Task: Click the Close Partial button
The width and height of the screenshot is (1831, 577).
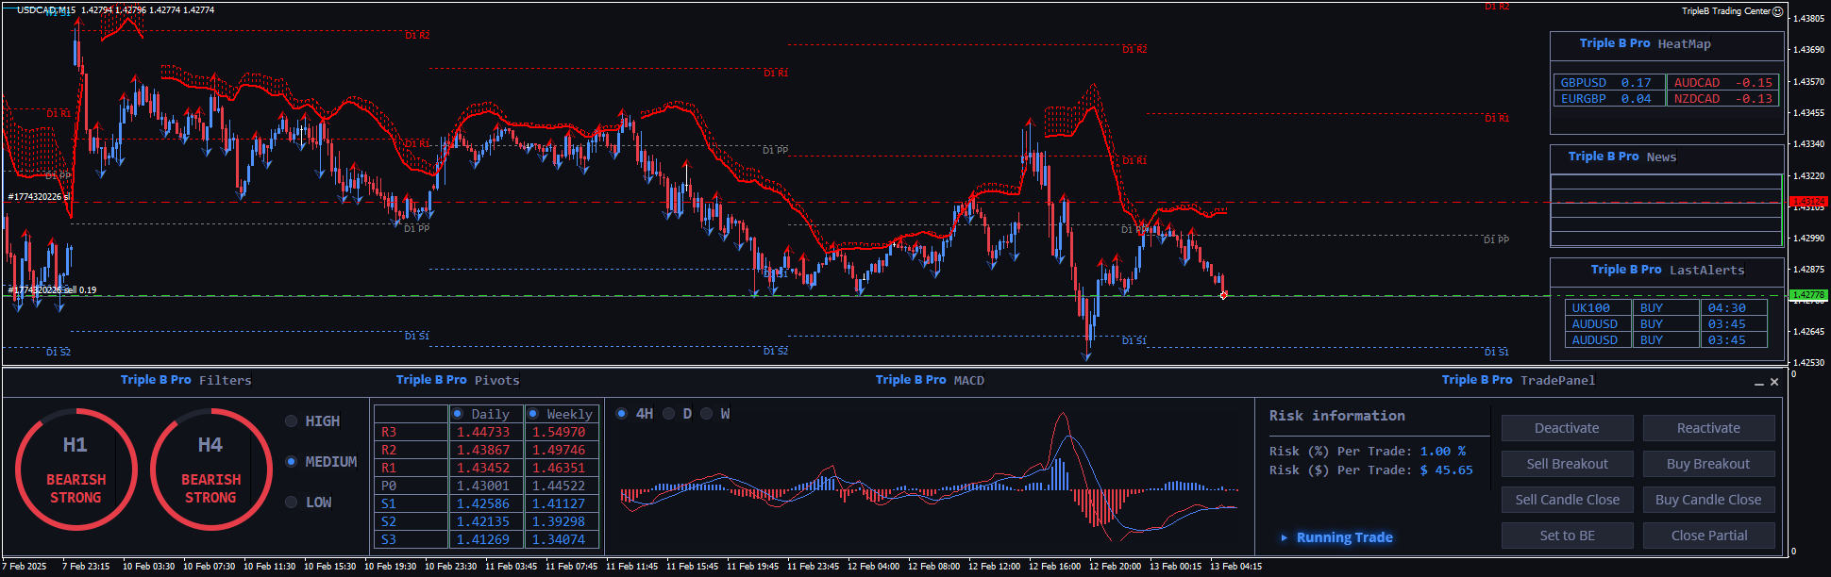Action: [x=1708, y=536]
